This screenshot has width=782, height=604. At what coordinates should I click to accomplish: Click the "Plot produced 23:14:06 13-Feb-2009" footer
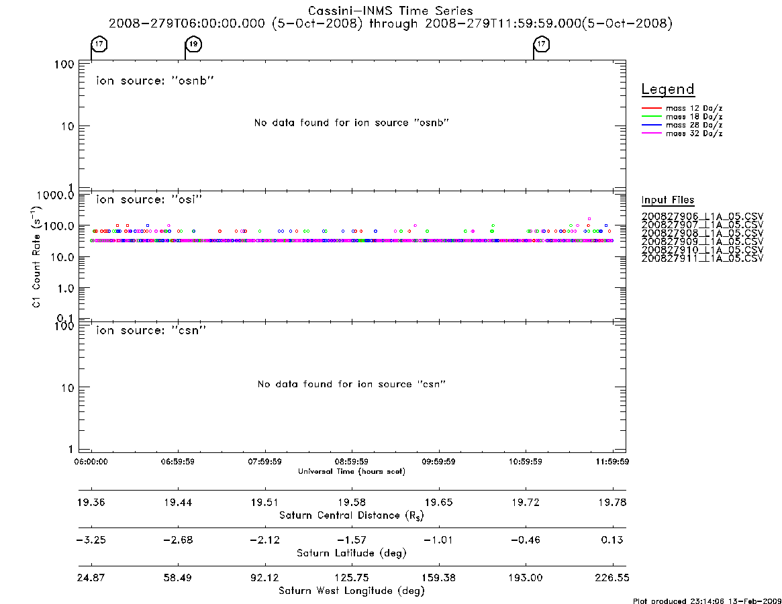pyautogui.click(x=707, y=601)
